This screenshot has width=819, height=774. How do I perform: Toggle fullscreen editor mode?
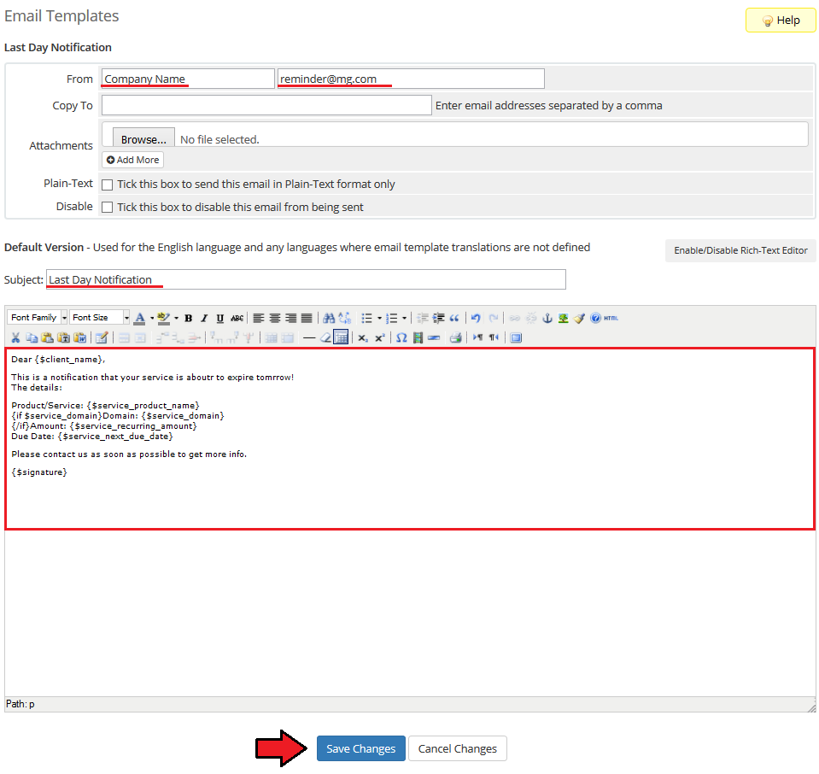(x=516, y=338)
